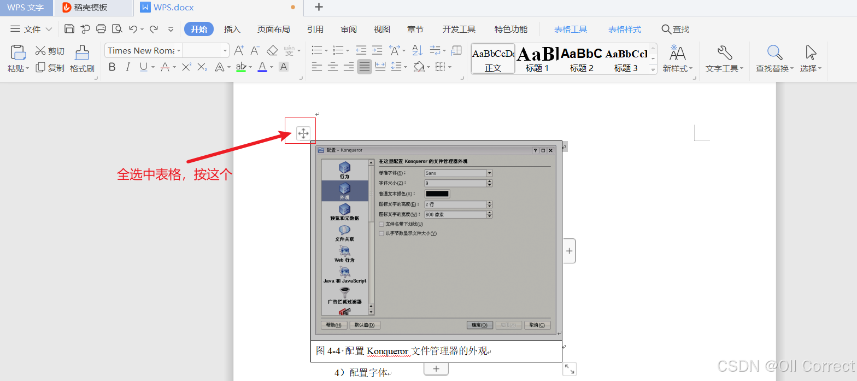Open the 稻壳模板 tab
The height and width of the screenshot is (381, 857).
(93, 8)
